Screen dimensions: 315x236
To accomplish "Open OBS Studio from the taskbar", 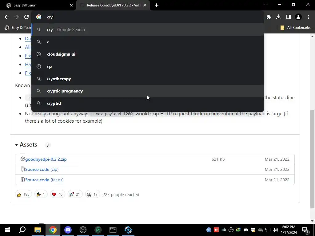I will click(83, 230).
